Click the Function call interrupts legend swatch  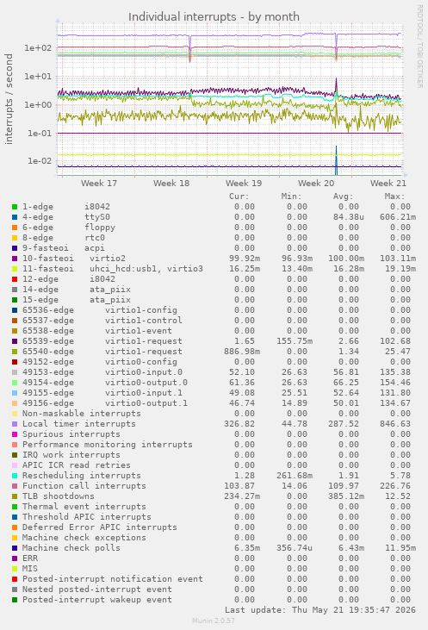(15, 486)
